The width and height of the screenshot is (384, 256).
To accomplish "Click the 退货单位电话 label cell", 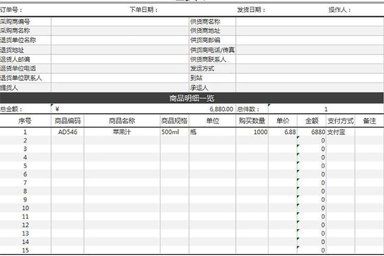I will click(26, 68).
